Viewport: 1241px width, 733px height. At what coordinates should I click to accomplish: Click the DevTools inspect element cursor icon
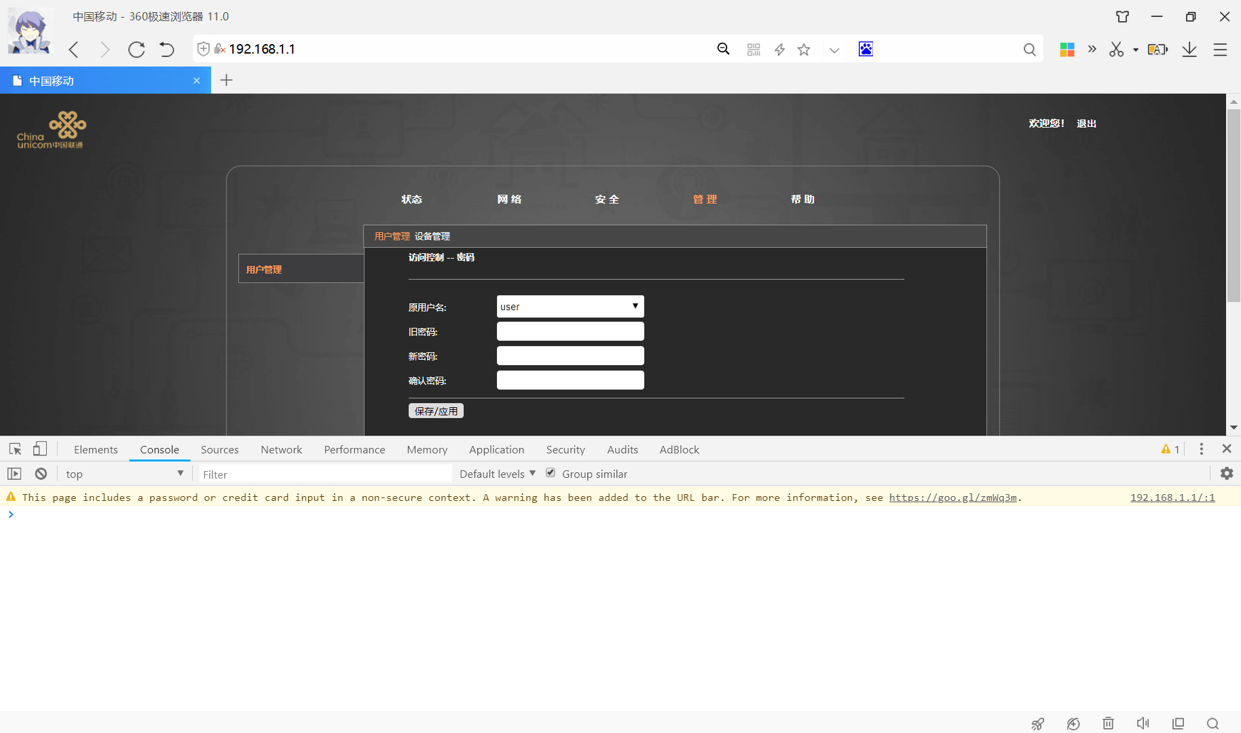point(15,449)
